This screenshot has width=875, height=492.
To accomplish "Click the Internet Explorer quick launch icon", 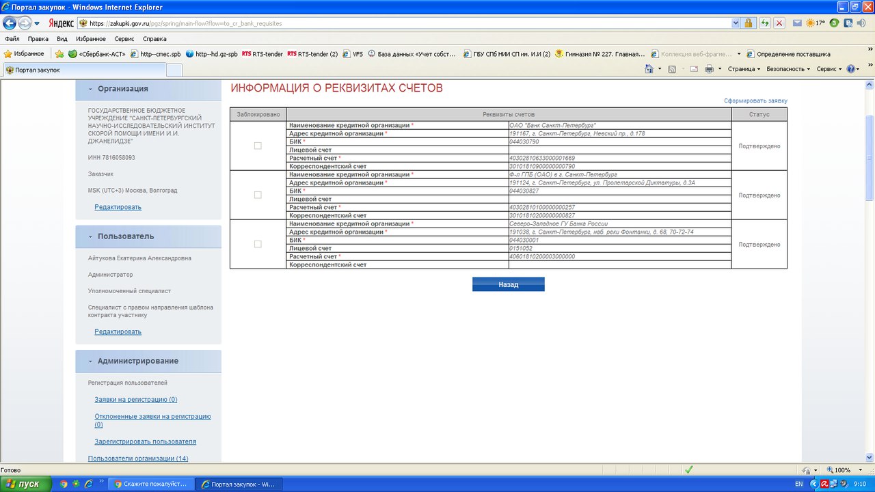I will click(88, 484).
